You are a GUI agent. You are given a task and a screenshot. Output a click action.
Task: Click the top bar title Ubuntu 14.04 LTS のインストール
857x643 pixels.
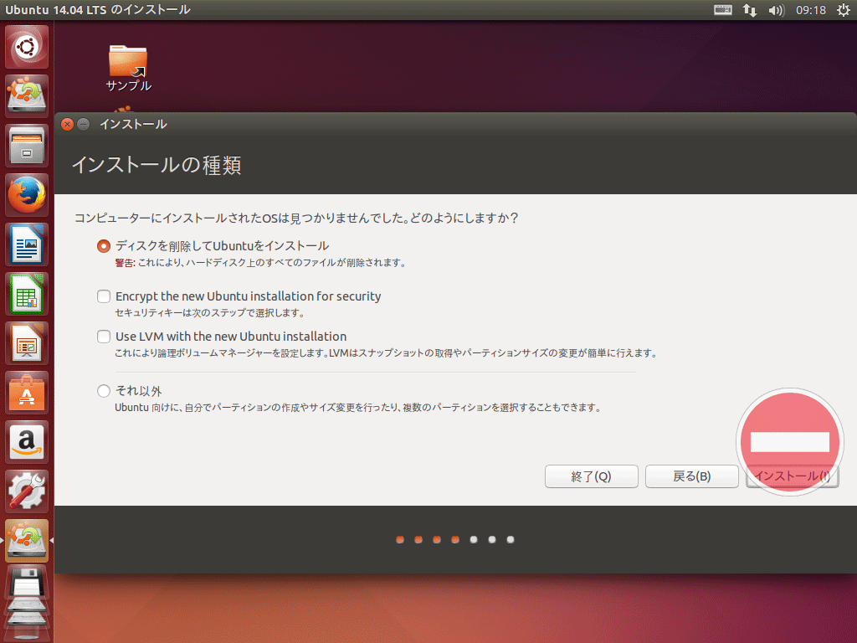point(98,10)
